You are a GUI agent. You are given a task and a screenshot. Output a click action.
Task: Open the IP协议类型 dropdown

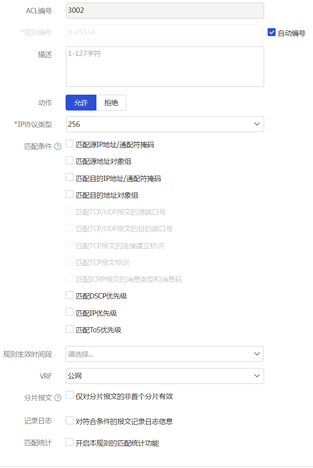(165, 124)
